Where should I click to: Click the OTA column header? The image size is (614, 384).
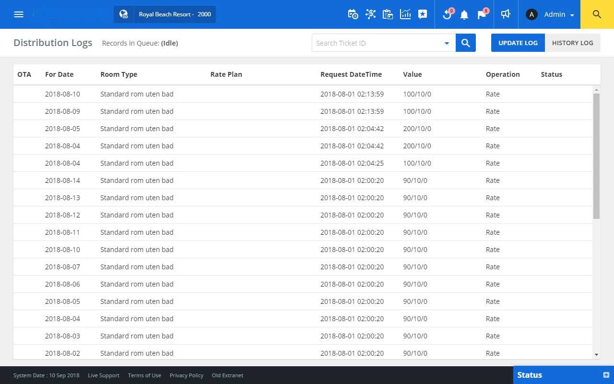tap(24, 74)
